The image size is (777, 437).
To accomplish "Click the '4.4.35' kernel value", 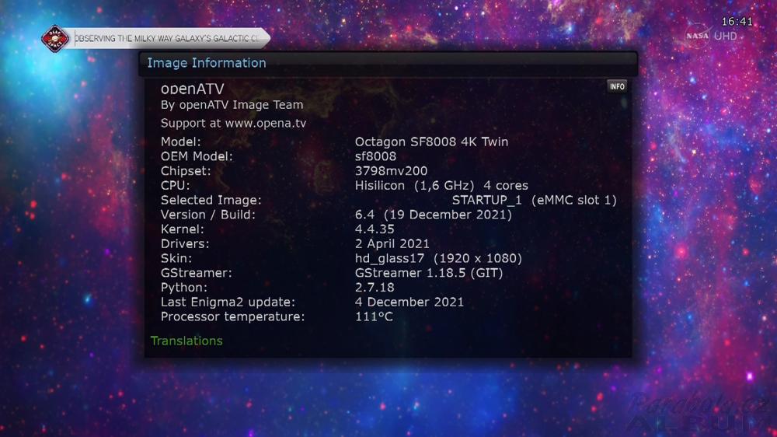I will tap(375, 229).
